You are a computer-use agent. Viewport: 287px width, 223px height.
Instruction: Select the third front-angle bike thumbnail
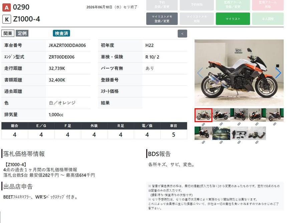coord(239,115)
